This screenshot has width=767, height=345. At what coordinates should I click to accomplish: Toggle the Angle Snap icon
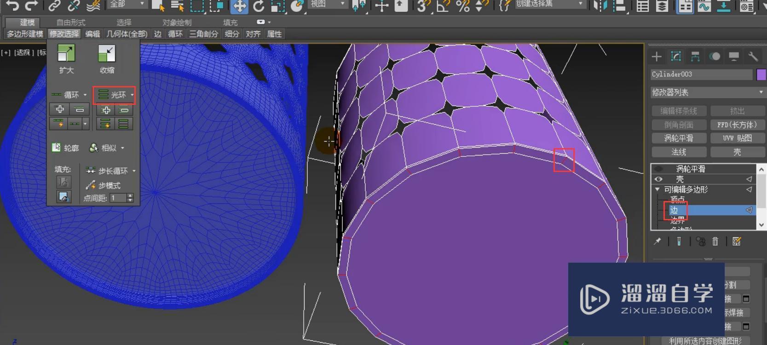[443, 6]
